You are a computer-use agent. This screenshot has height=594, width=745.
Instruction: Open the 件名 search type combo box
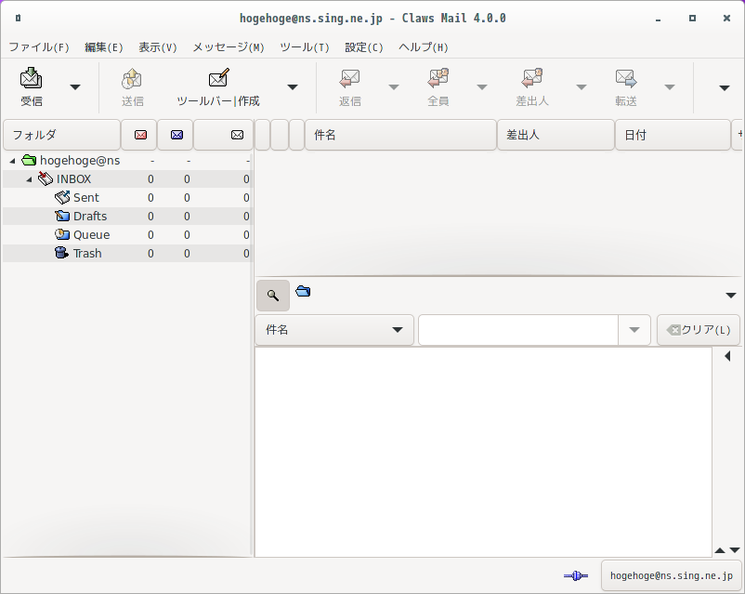click(334, 330)
